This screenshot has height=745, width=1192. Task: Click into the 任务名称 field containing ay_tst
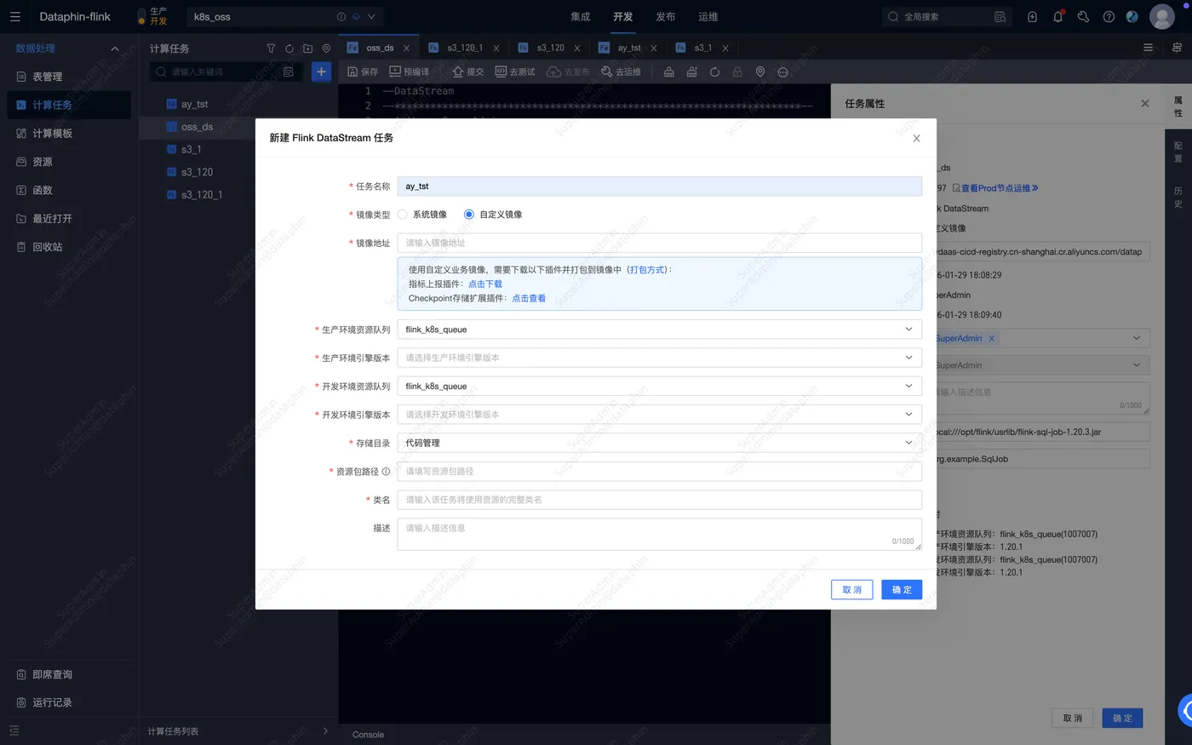click(659, 186)
